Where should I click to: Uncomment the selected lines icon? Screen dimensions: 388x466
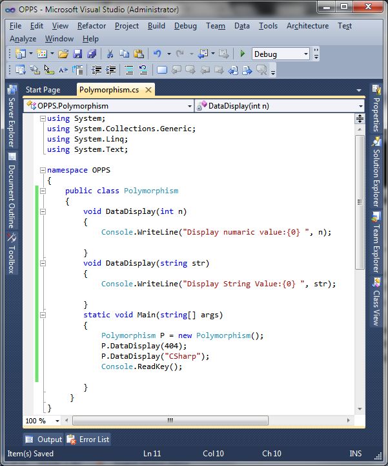point(143,70)
